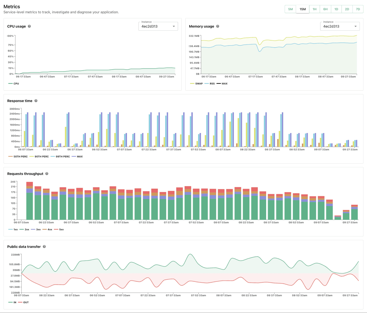This screenshot has height=313, width=367.
Task: Choose the 6H time range
Action: coord(325,9)
